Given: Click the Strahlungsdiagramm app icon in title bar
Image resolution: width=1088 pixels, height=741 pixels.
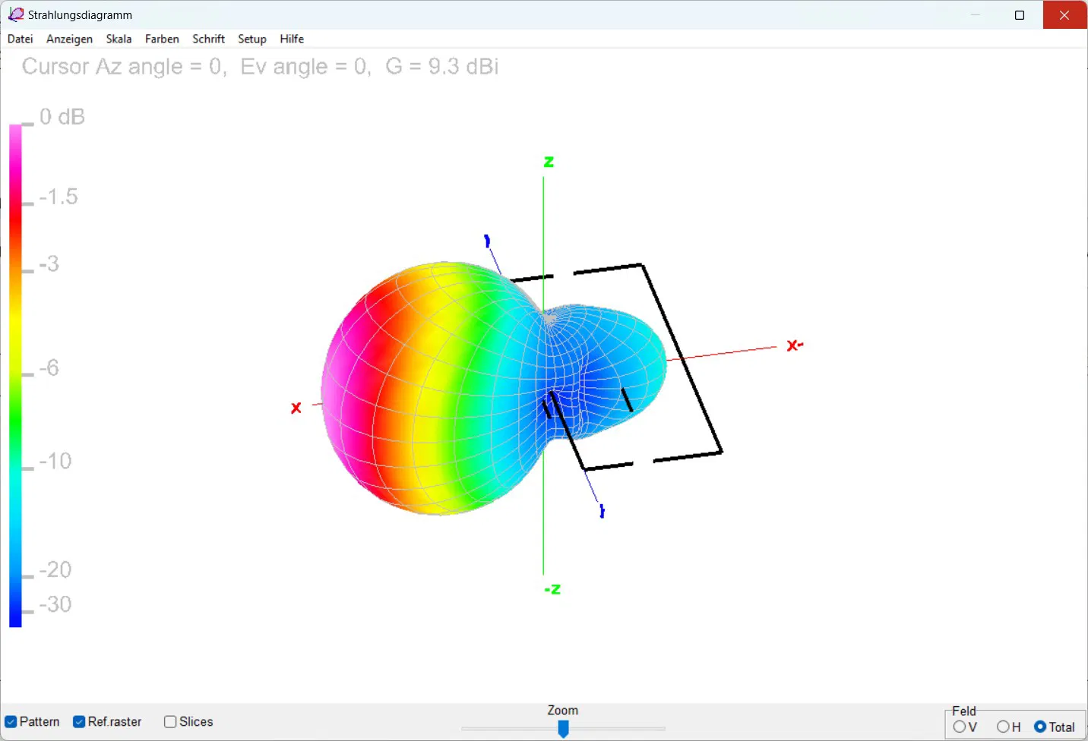Looking at the screenshot, I should click(15, 14).
